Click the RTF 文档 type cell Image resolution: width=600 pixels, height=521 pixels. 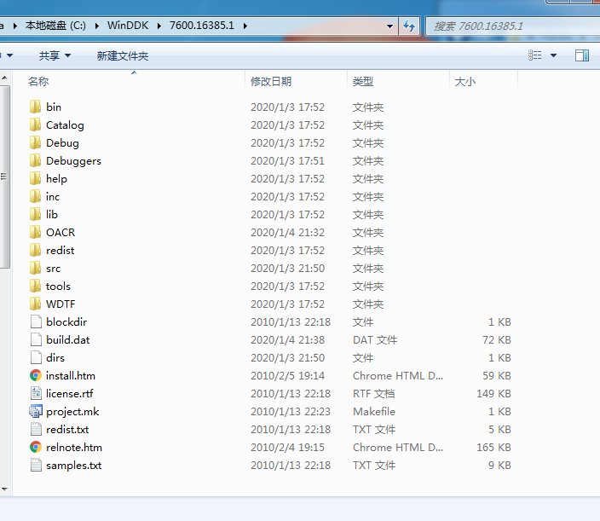click(x=374, y=394)
